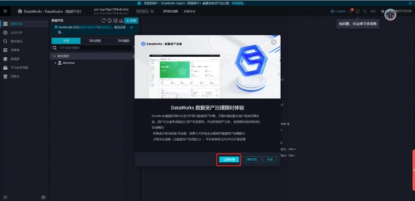This screenshot has width=415, height=201.
Task: Click the code search icon beside export
Action: click(115, 21)
